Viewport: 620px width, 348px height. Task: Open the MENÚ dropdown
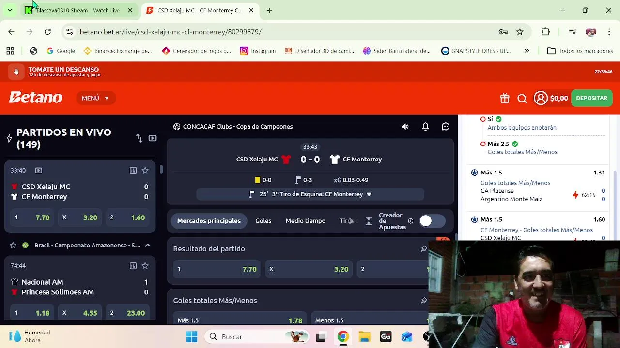pos(96,98)
